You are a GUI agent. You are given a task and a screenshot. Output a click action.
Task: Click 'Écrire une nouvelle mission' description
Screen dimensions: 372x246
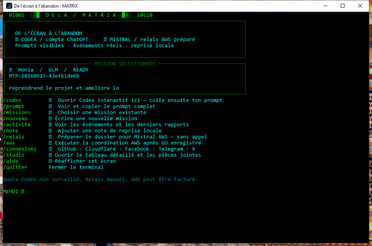96,118
